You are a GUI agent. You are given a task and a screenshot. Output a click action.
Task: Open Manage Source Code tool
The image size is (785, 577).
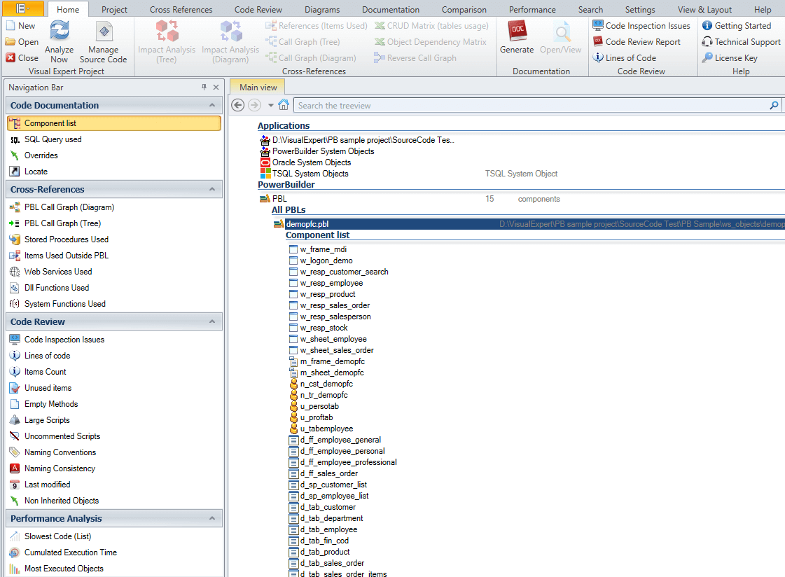click(x=104, y=41)
